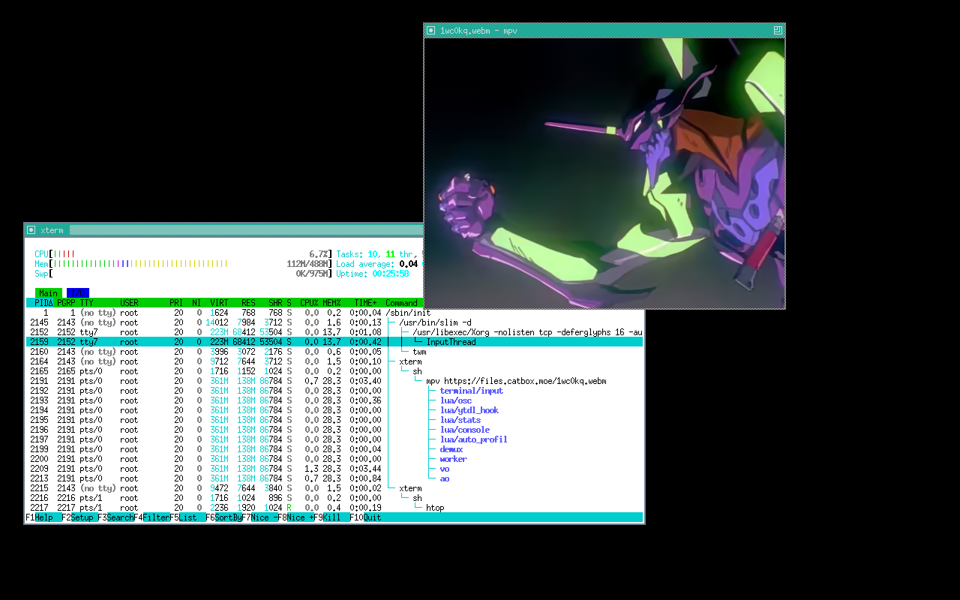
Task: Sort by the NI column header
Action: point(196,303)
